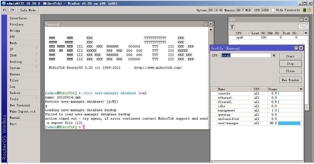
Task: Click the terminal scroll-up arrow
Action: click(x=211, y=29)
